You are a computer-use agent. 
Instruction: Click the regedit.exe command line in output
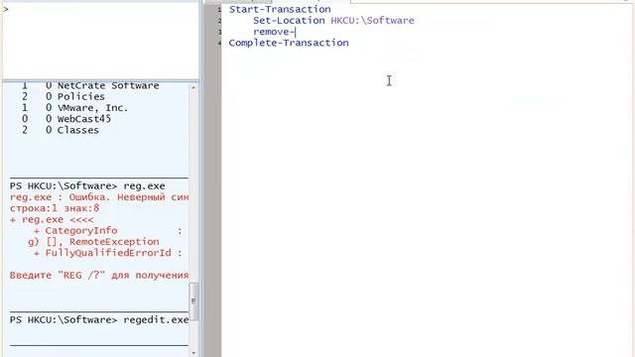pyautogui.click(x=99, y=320)
